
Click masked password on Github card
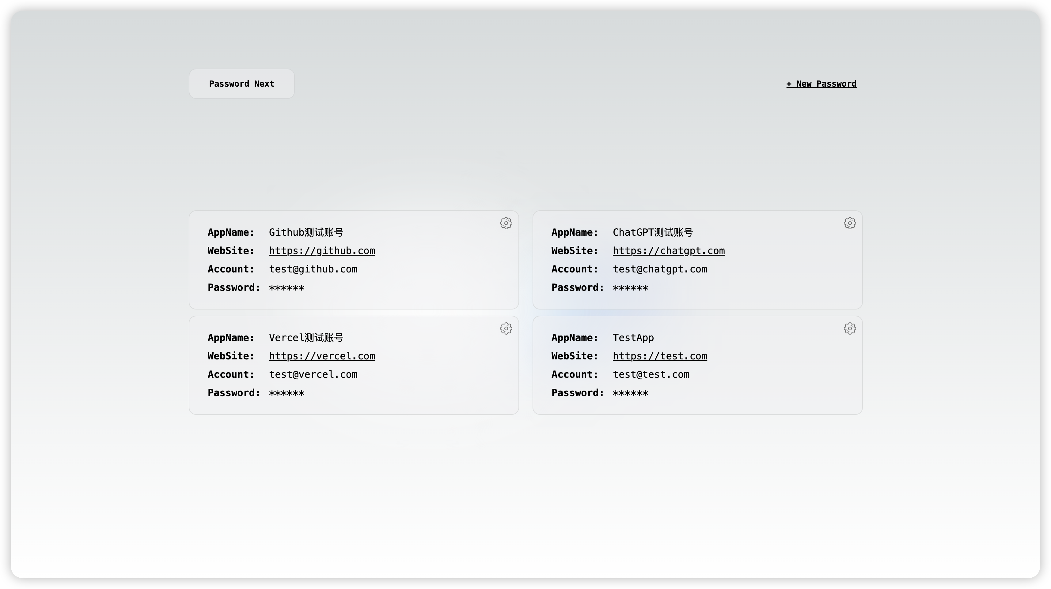tap(286, 288)
